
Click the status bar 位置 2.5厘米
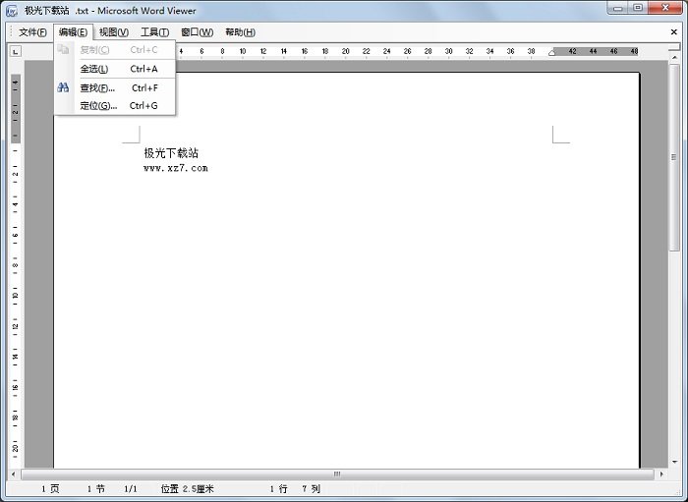tap(187, 489)
